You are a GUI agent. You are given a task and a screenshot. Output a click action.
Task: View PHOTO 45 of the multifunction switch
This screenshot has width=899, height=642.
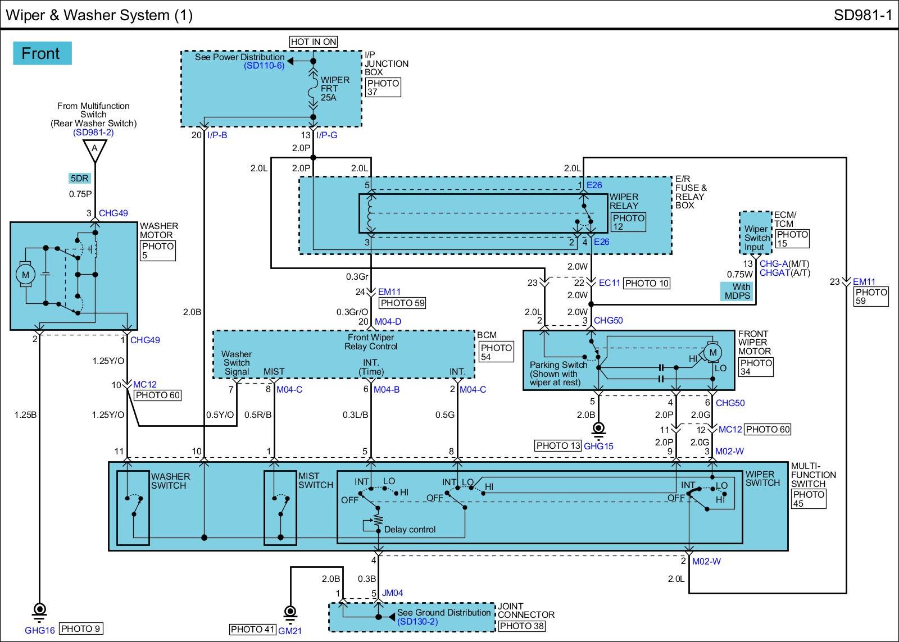coord(808,499)
